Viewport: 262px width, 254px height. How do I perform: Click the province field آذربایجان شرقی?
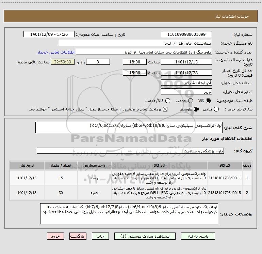coord(186,83)
